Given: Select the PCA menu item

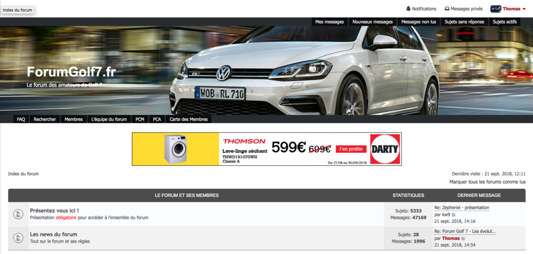Looking at the screenshot, I should point(157,119).
